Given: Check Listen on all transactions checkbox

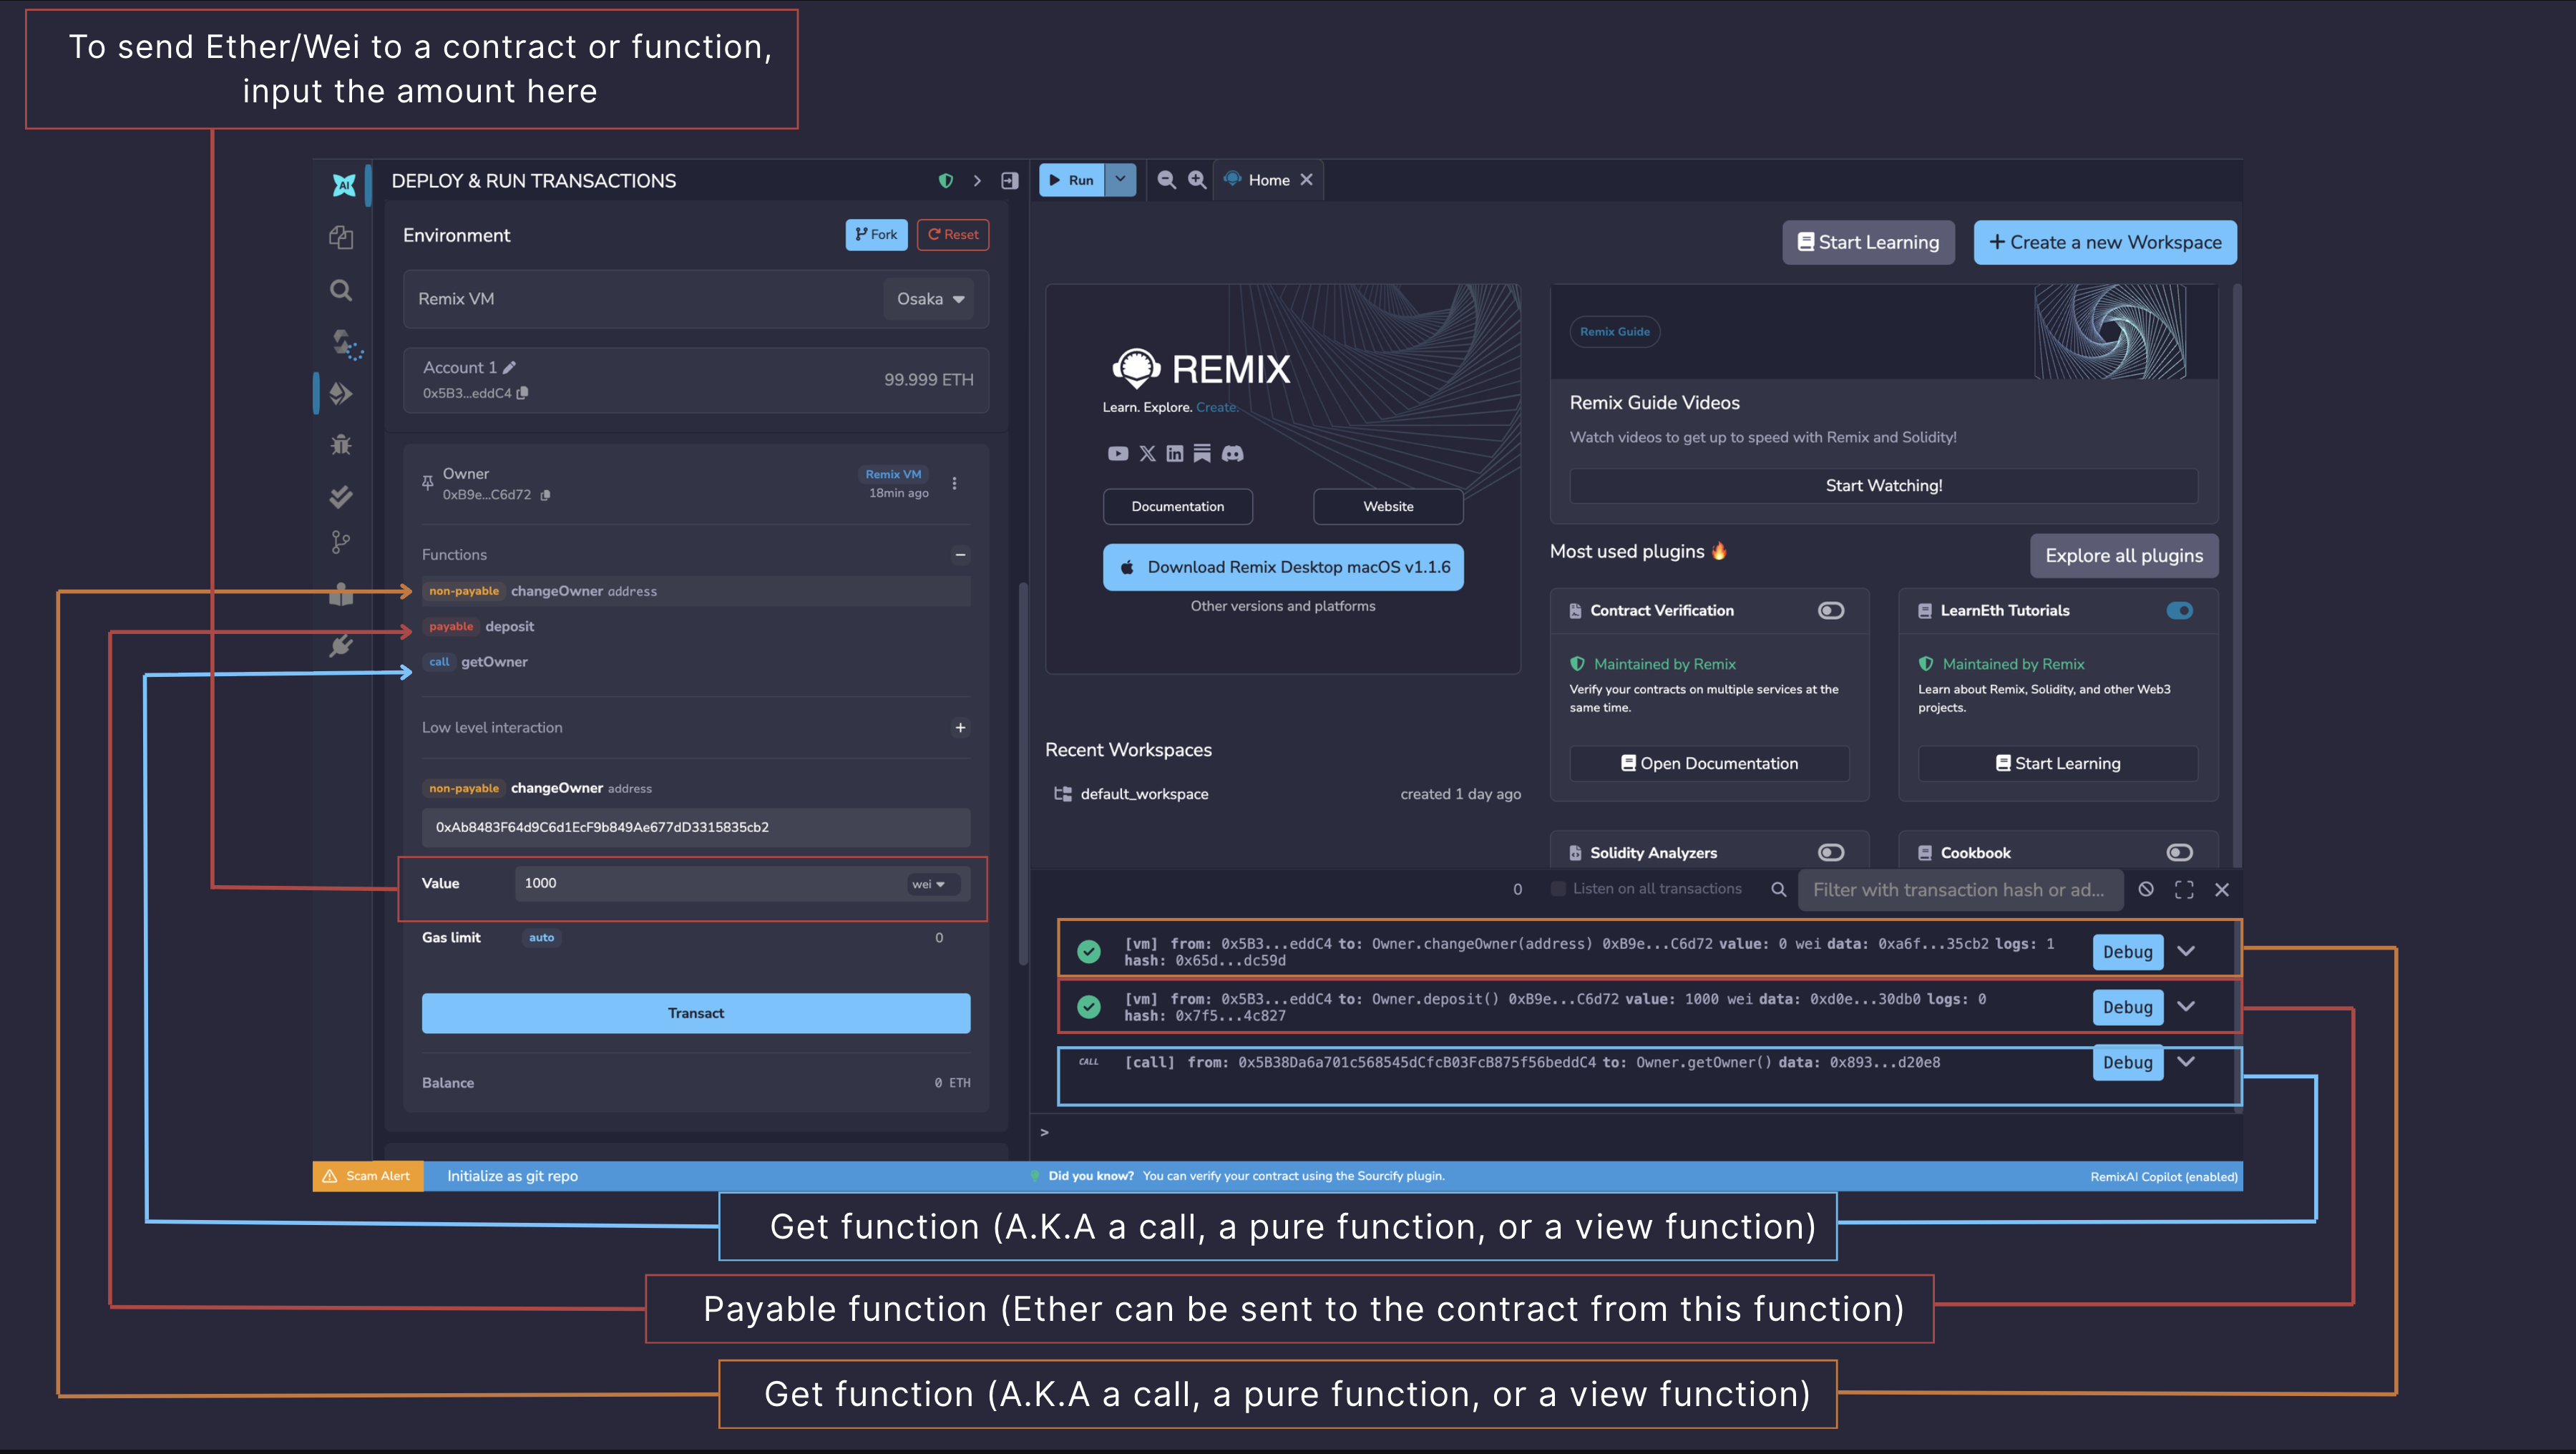Looking at the screenshot, I should pyautogui.click(x=1558, y=889).
